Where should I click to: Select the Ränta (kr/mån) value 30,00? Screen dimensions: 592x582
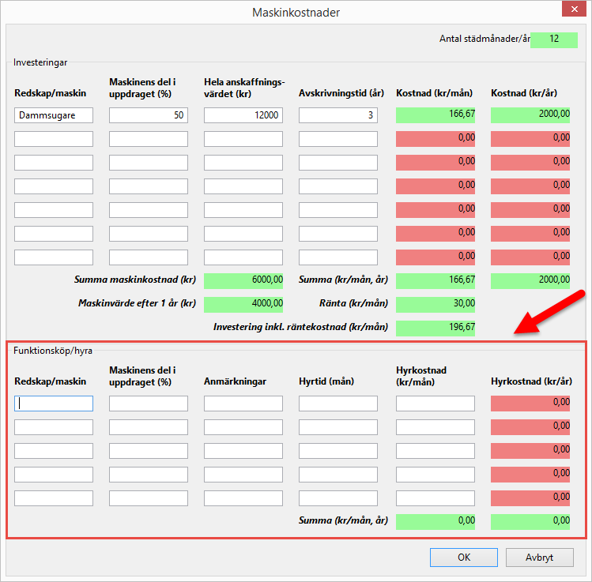436,304
